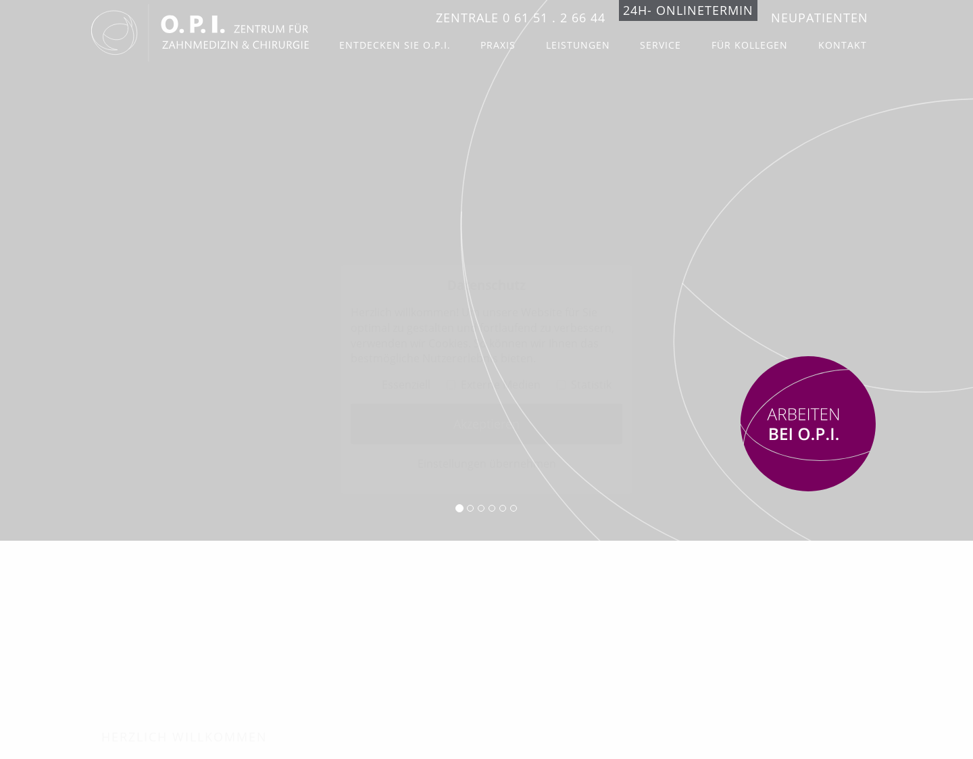Select the second slider pagination dot
This screenshot has width=973, height=759.
[x=470, y=508]
